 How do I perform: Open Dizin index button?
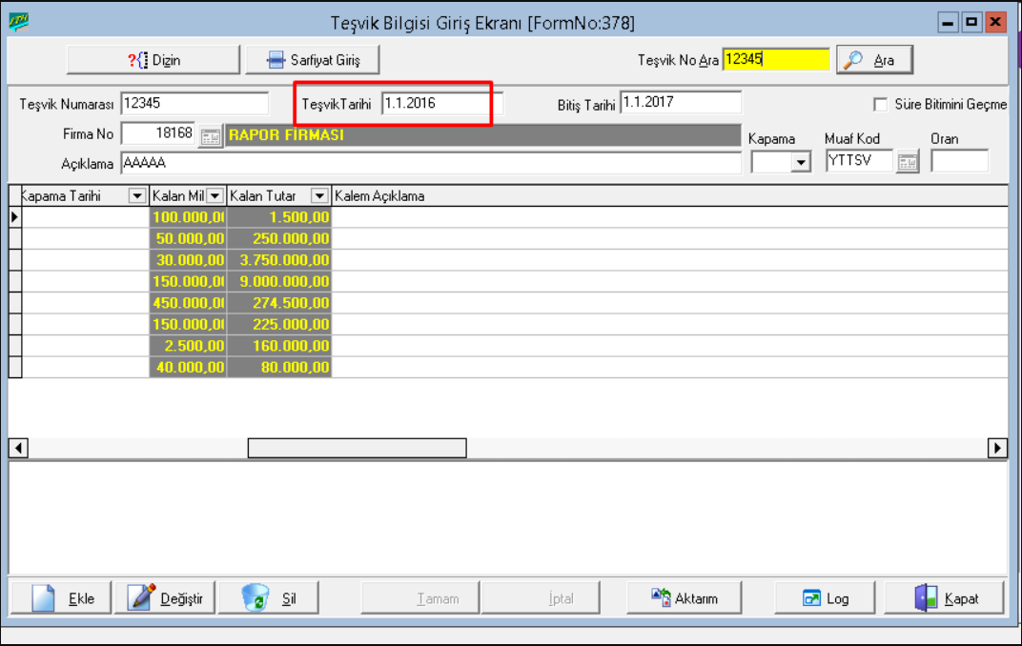[153, 60]
